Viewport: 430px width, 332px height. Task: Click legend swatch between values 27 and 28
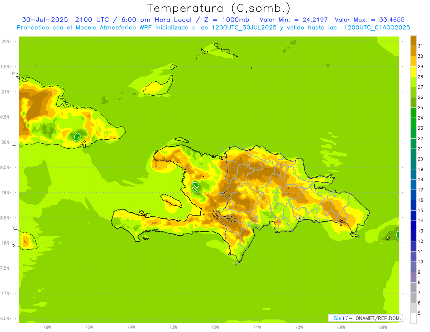point(413,82)
